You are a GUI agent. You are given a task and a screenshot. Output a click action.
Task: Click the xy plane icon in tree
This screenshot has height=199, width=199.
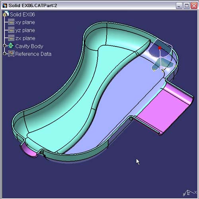[11, 22]
